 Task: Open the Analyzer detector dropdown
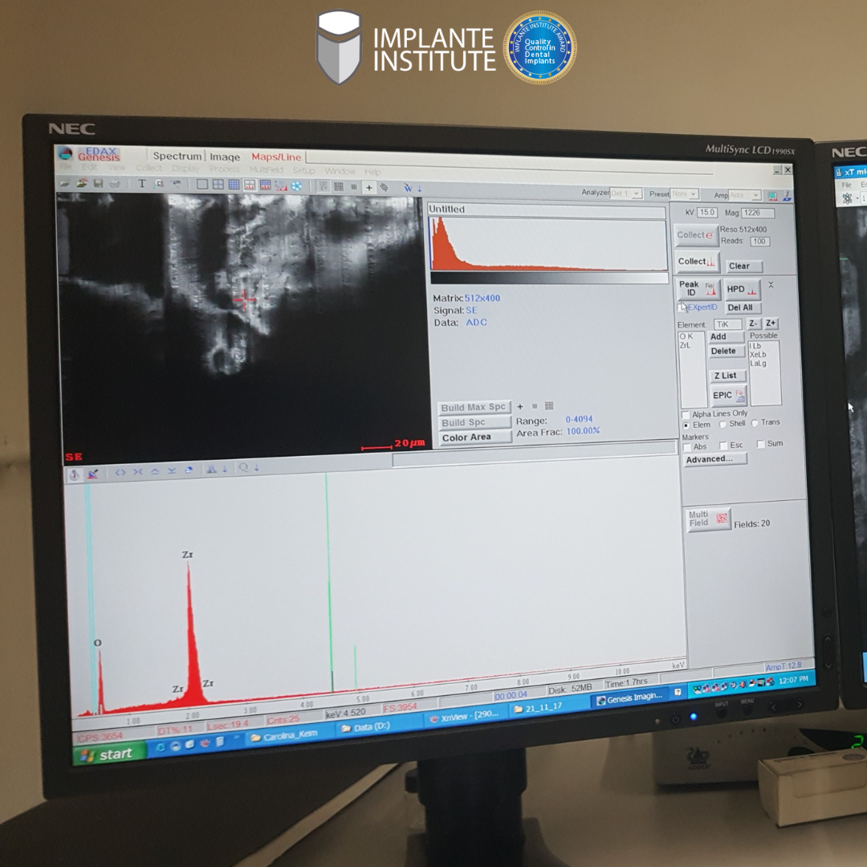coord(626,193)
